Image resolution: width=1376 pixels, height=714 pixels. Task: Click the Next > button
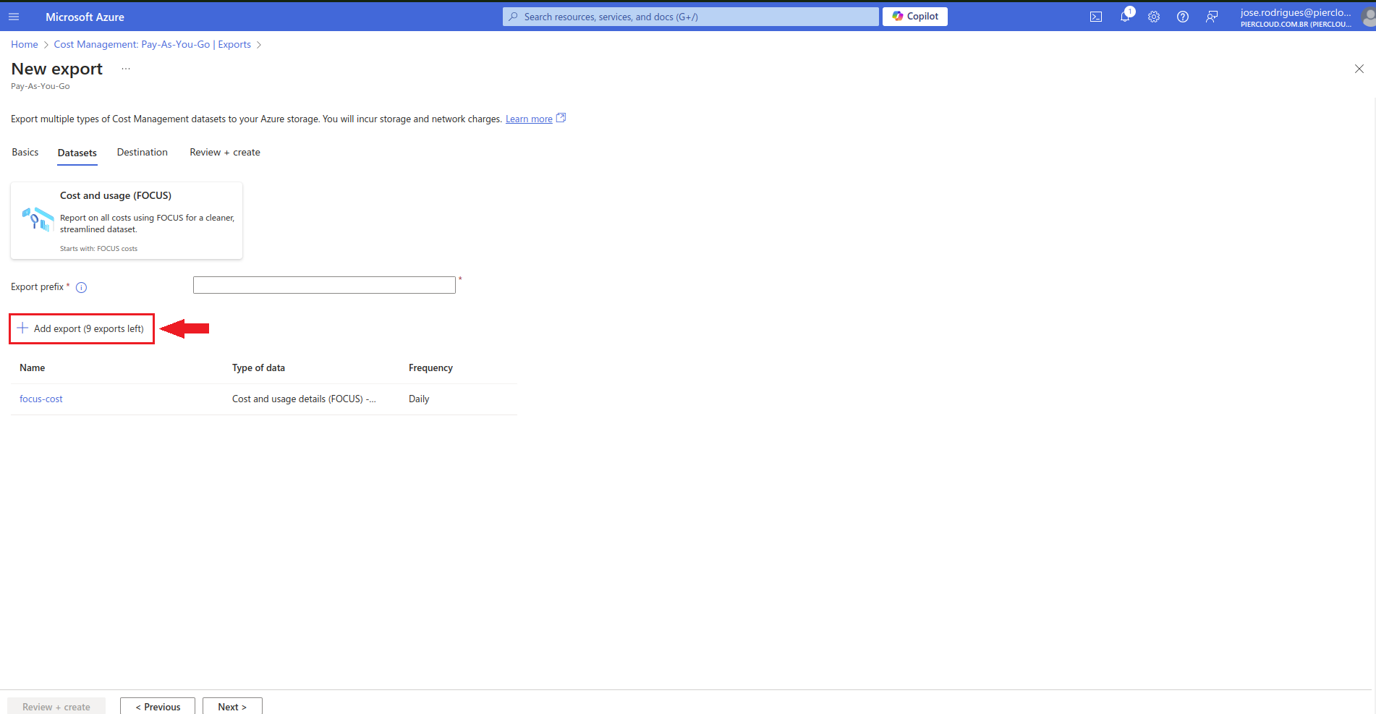232,707
